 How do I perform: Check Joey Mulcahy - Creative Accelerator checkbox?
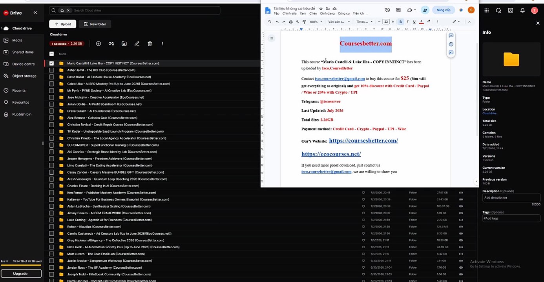tap(51, 97)
